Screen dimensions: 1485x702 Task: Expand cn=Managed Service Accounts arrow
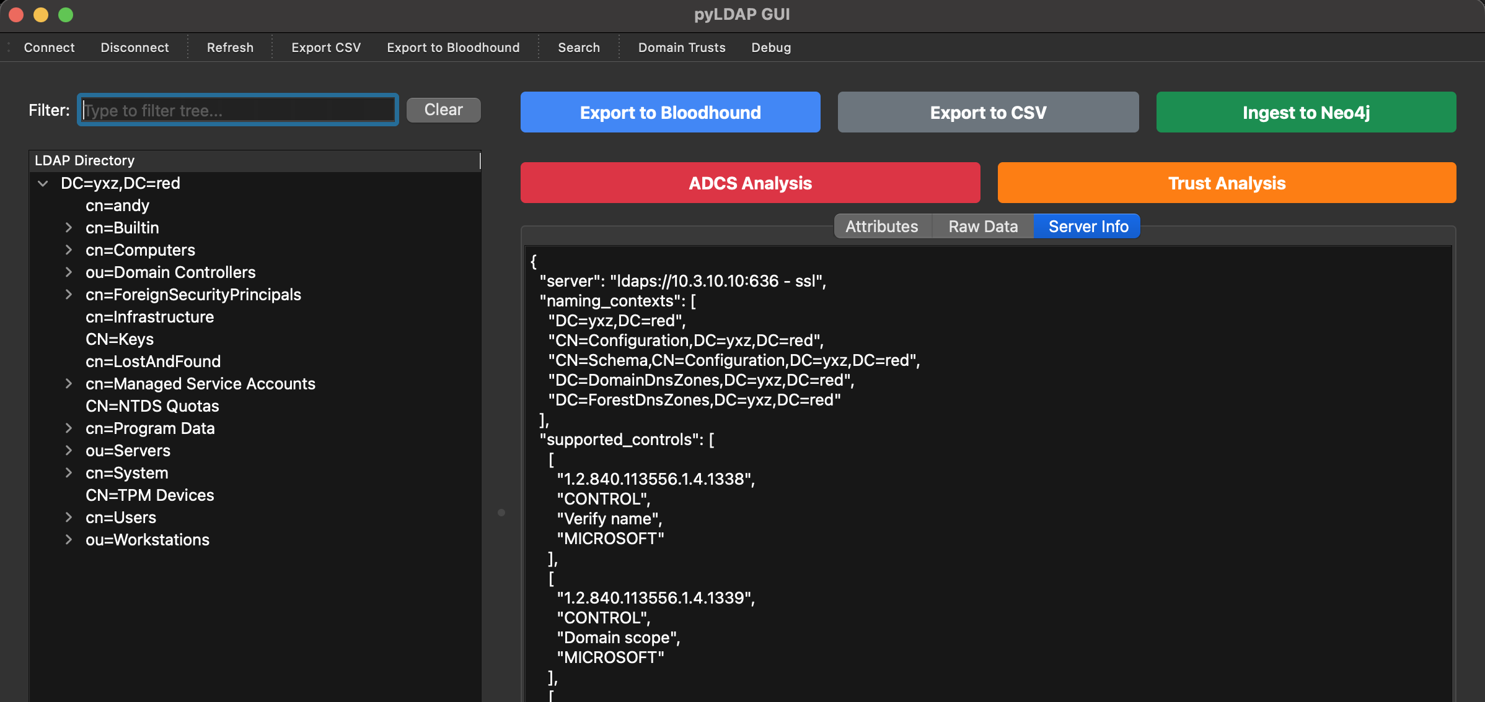click(69, 384)
